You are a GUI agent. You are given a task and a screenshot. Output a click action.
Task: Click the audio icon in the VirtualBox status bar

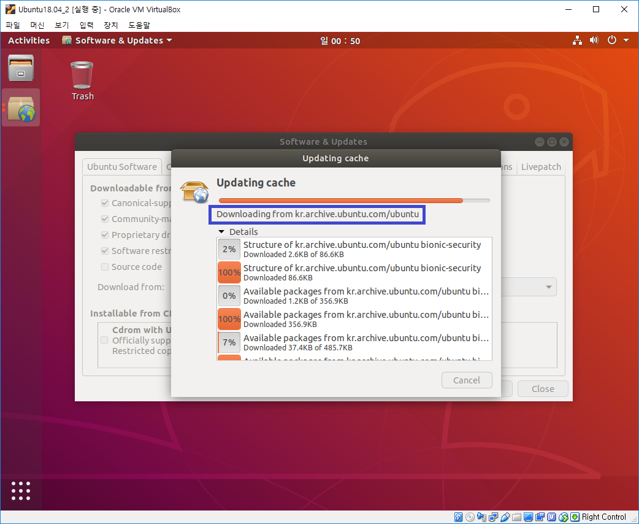coord(481,517)
